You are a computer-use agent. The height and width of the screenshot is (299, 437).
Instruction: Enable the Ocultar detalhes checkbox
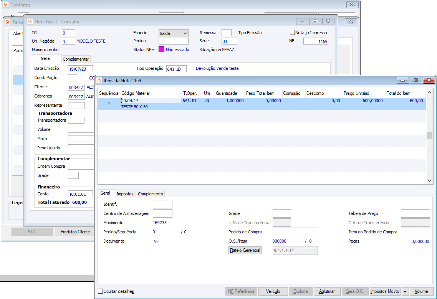click(x=101, y=291)
